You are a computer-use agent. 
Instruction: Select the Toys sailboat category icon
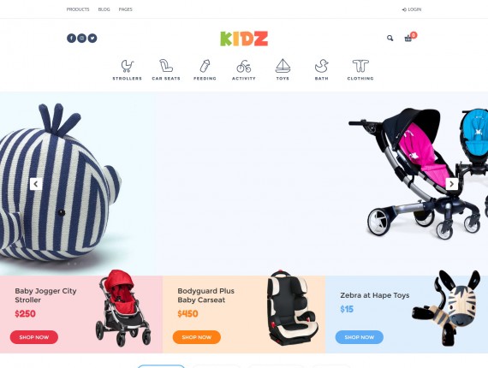point(283,66)
